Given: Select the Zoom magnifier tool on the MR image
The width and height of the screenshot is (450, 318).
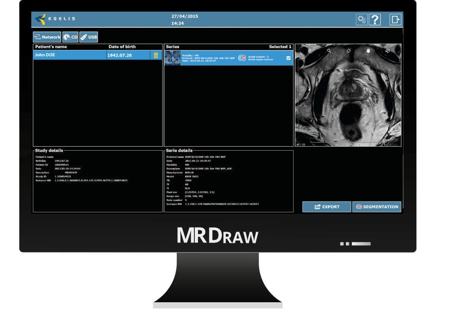Looking at the screenshot, I should (x=329, y=51).
